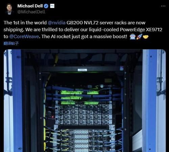The height and width of the screenshot is (152, 169).
Task: Open the server rack photo
Action: (x=84, y=101)
